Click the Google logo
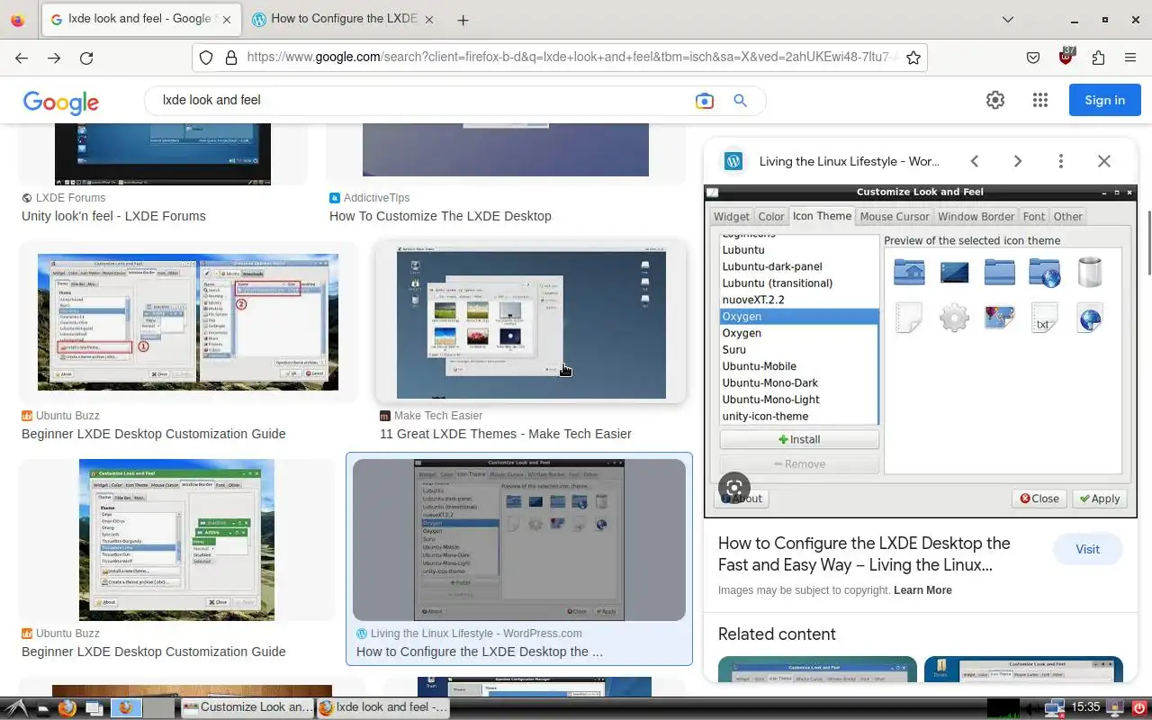 click(x=60, y=102)
